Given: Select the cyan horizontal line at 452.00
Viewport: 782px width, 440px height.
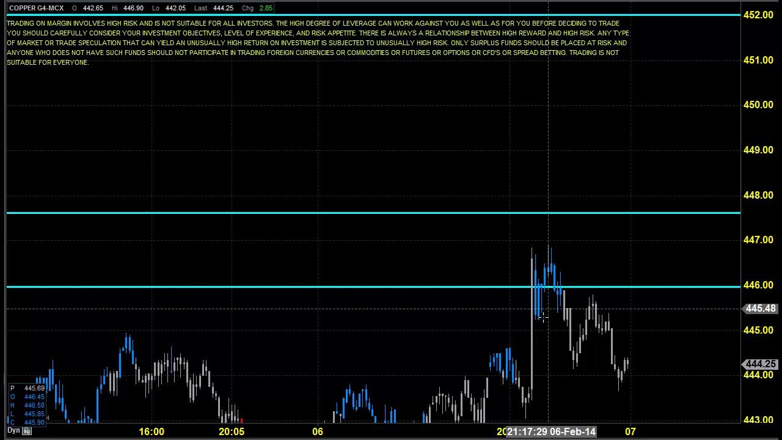Looking at the screenshot, I should coord(373,15).
